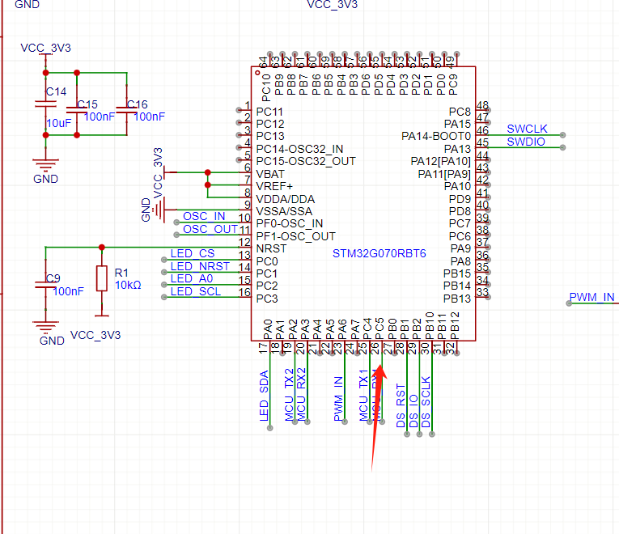The image size is (619, 534).
Task: Select the PD9 pin name
Action: click(460, 199)
